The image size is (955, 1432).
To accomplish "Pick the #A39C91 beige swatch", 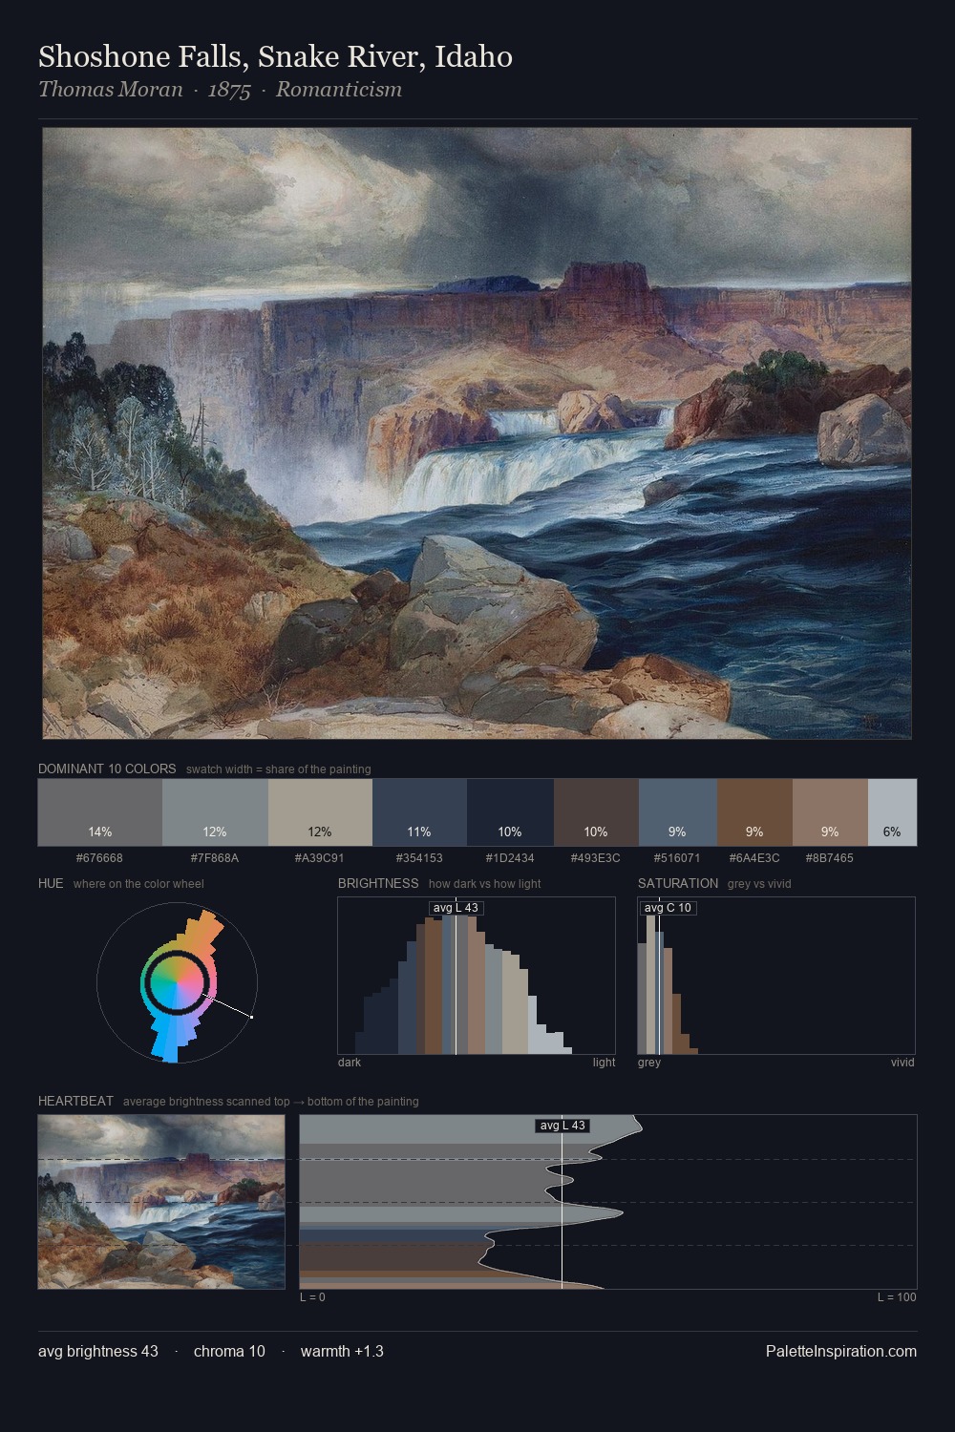I will click(x=320, y=812).
